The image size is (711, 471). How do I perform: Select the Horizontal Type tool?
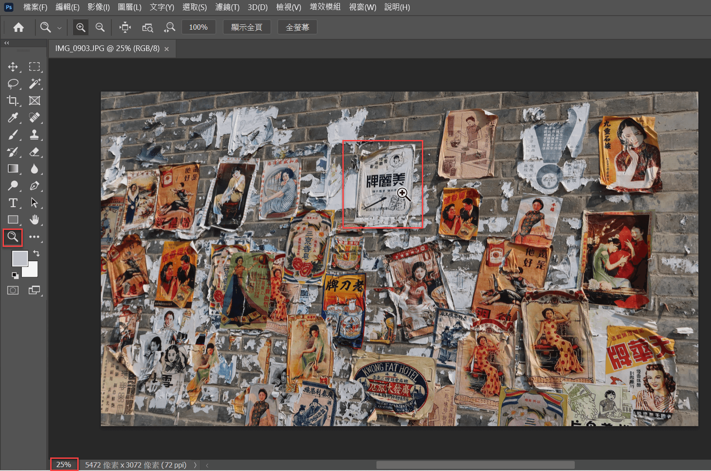[x=13, y=203]
